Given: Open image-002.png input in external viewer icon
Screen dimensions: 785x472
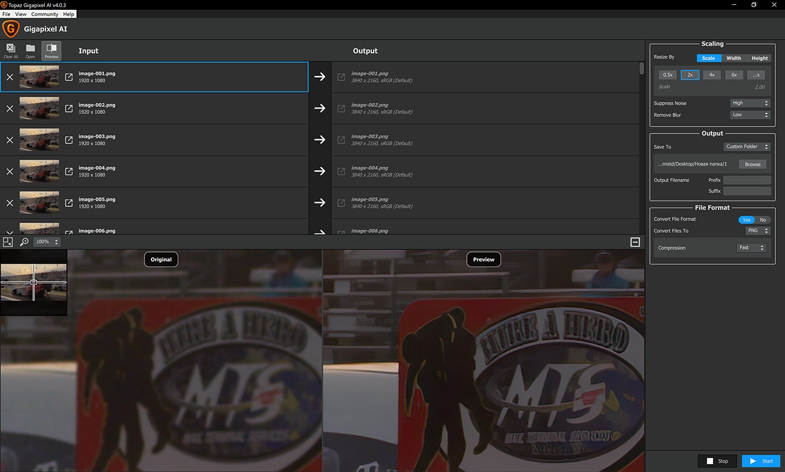Looking at the screenshot, I should (69, 108).
